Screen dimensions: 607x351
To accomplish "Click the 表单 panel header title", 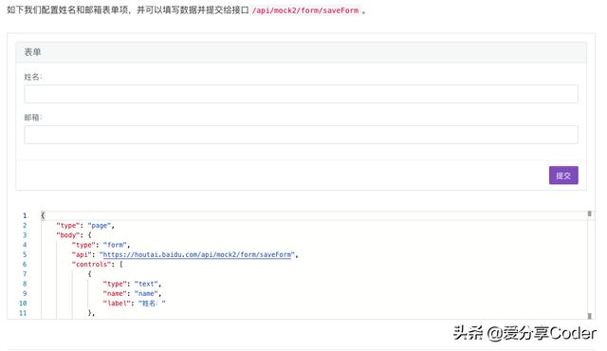I will click(32, 52).
